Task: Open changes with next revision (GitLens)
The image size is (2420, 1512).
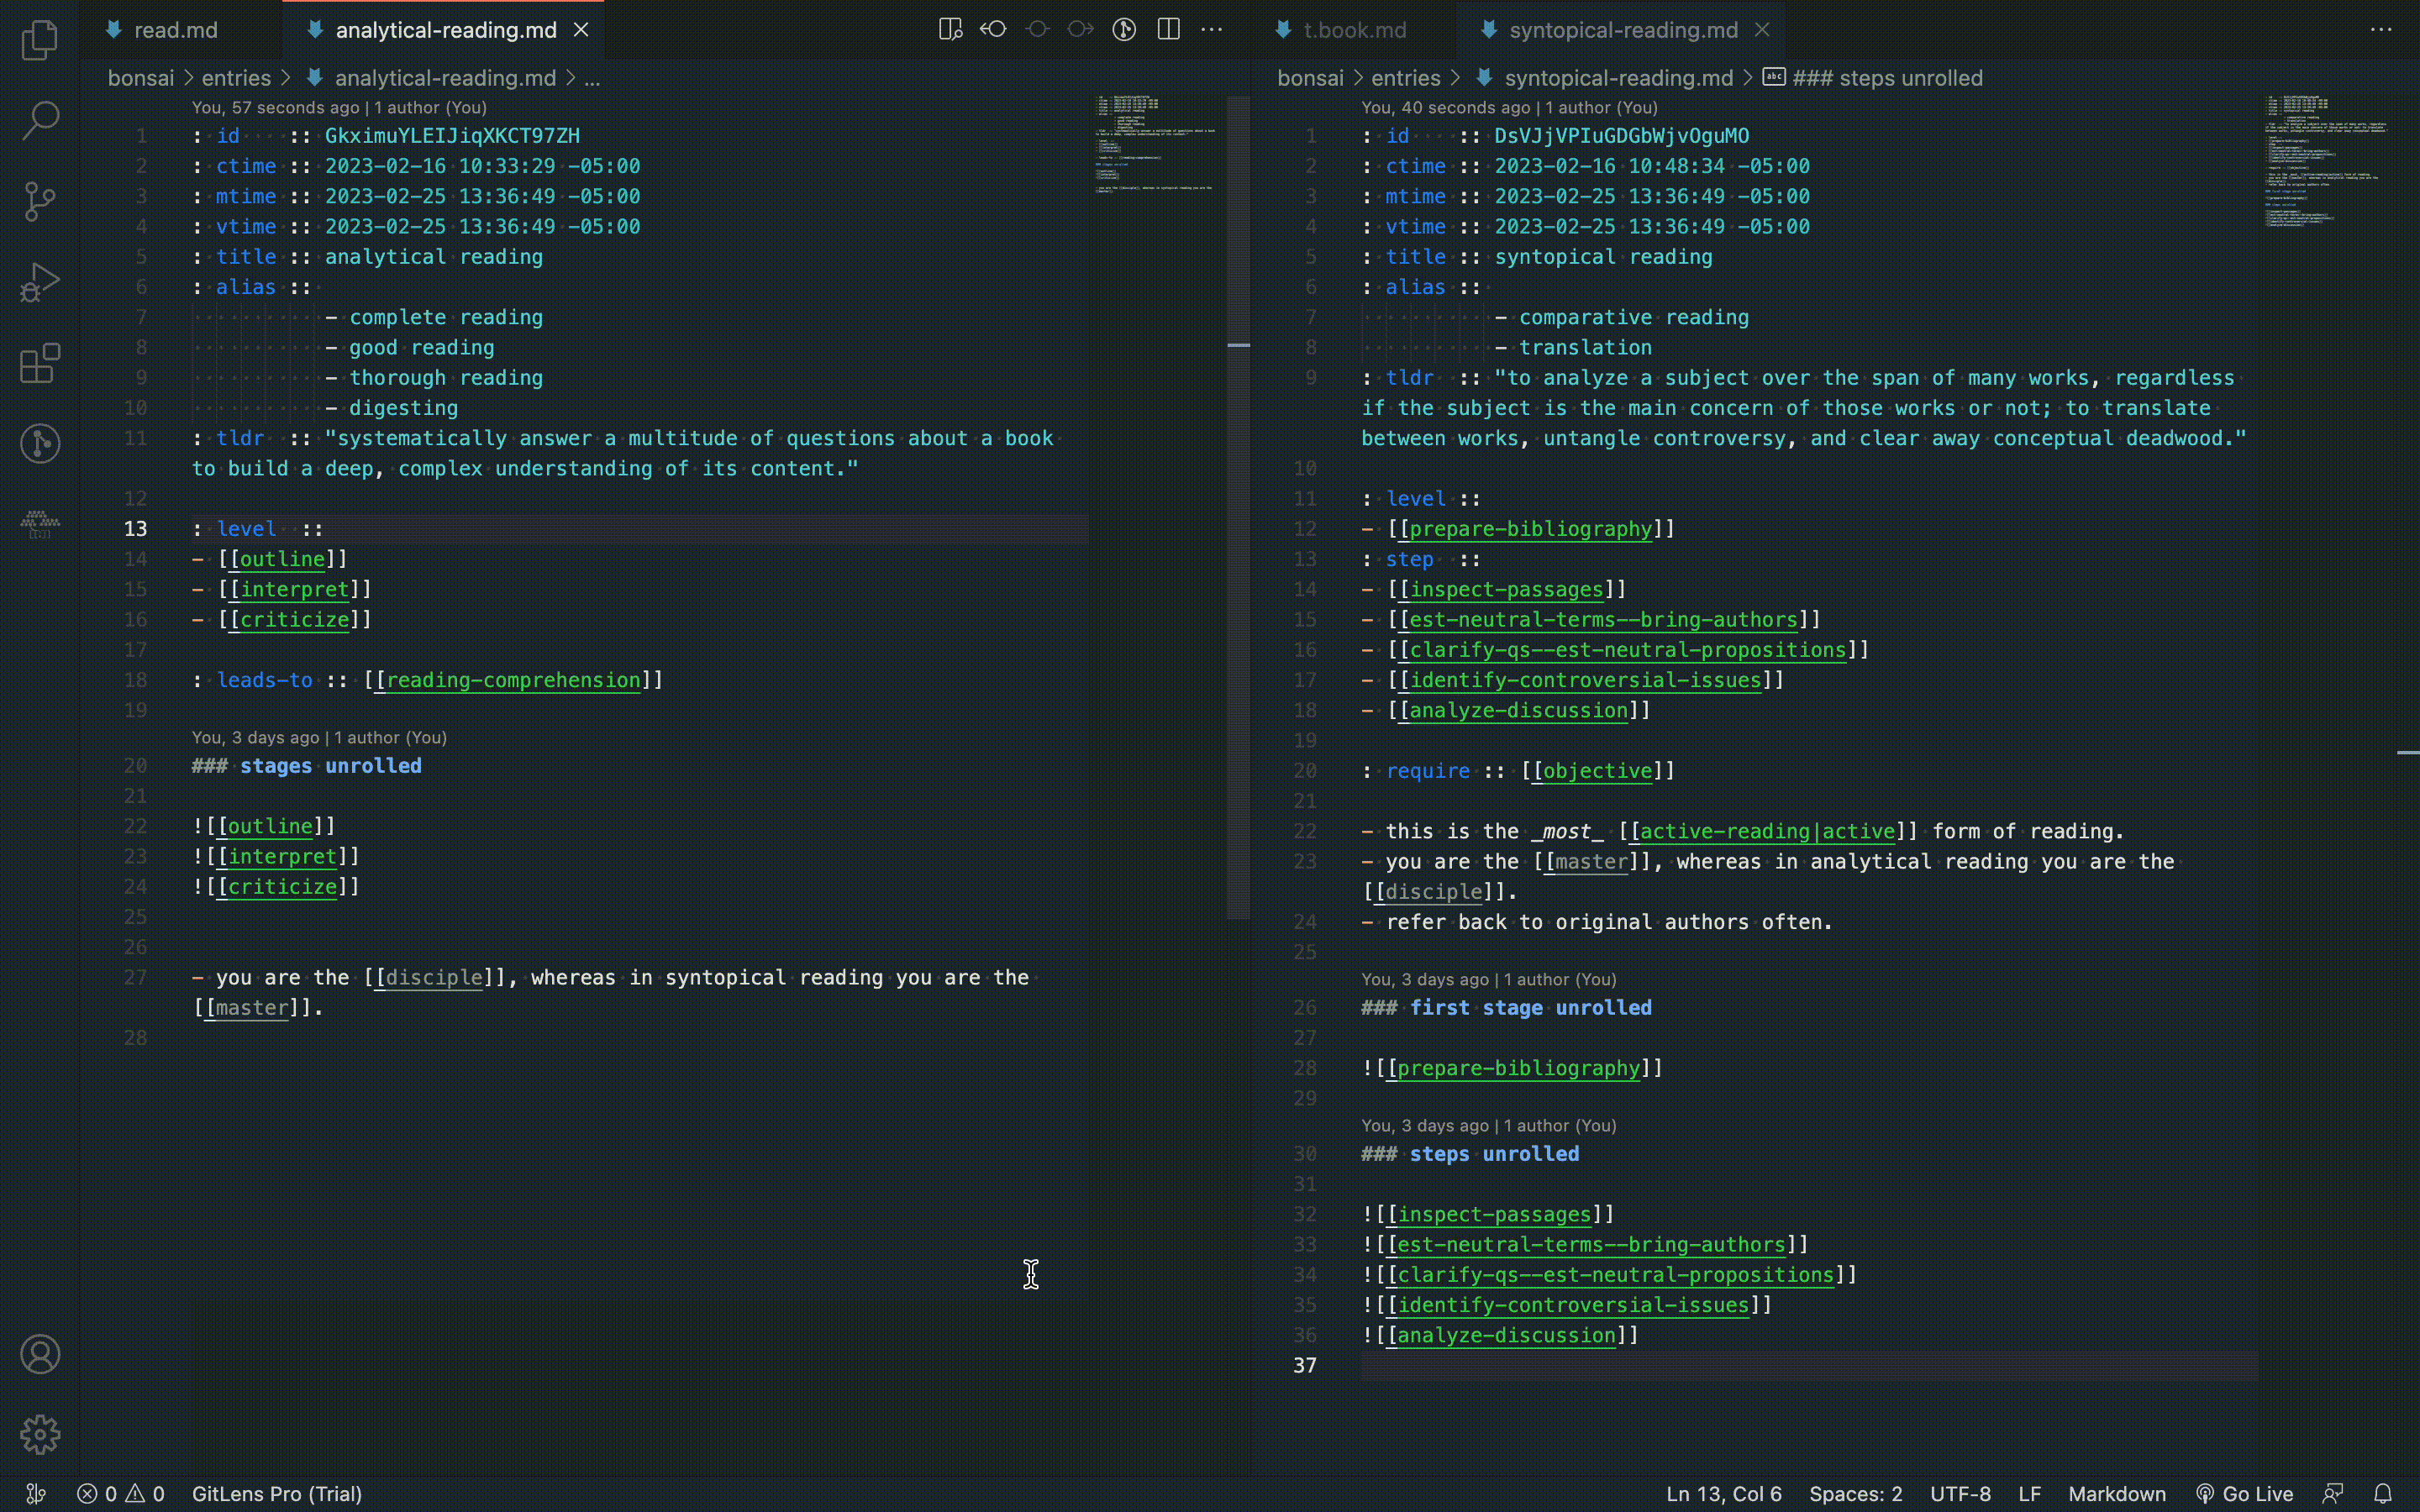Action: (x=1080, y=30)
